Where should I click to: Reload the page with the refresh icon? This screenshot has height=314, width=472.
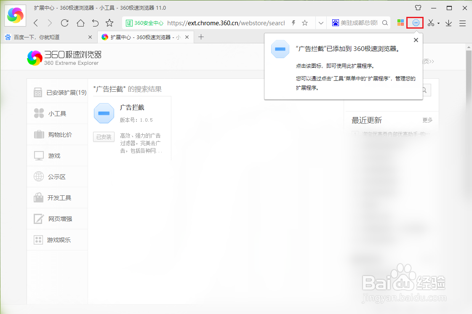point(65,23)
